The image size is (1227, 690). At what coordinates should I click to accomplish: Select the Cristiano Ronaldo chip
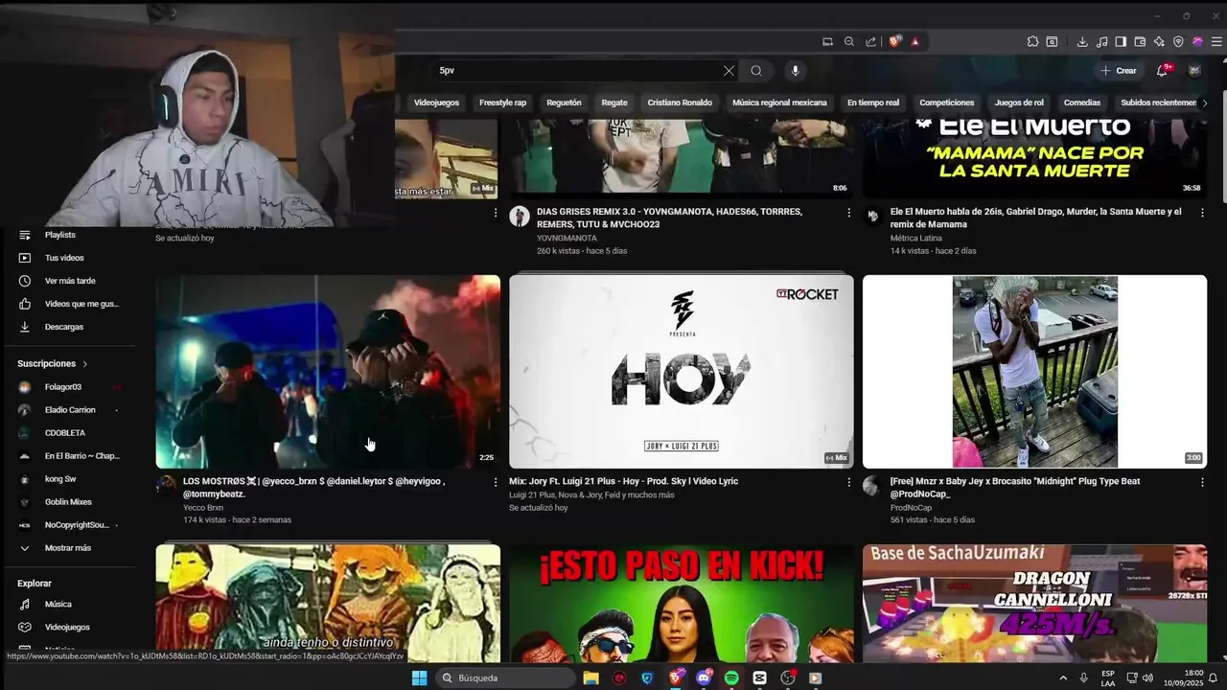click(x=680, y=103)
